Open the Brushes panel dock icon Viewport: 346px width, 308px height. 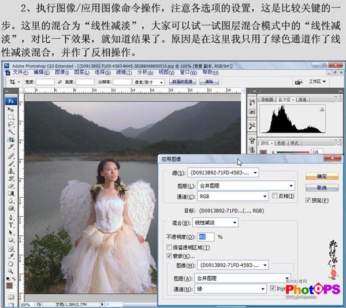click(x=252, y=140)
